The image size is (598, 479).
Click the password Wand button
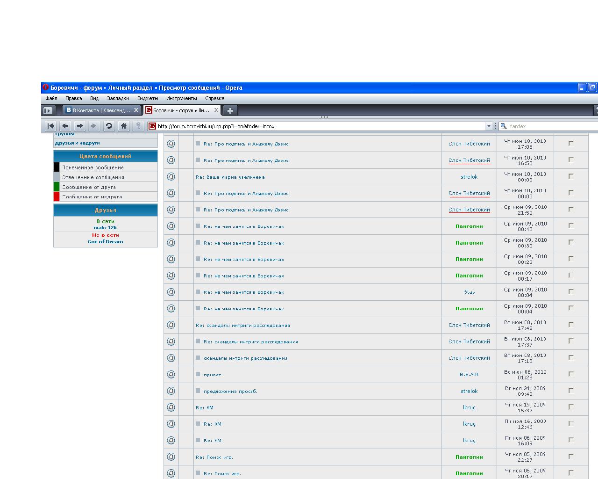coord(138,126)
